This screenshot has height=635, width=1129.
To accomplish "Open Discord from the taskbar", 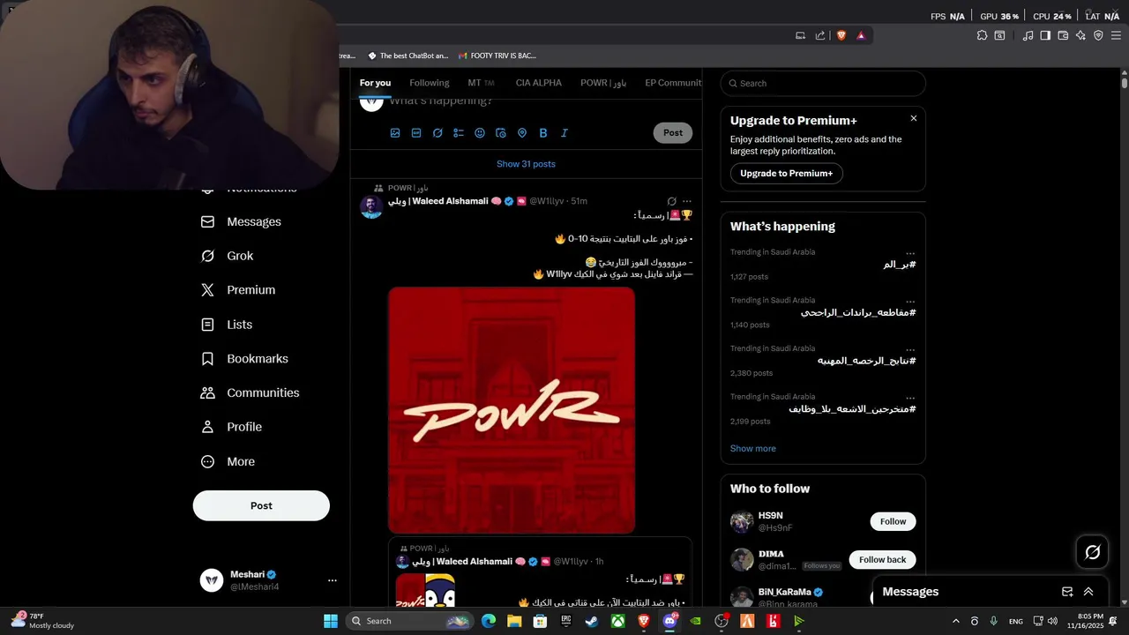I will 670,621.
